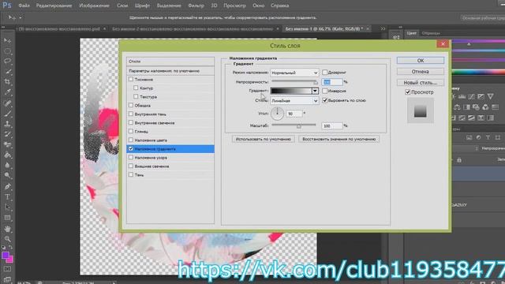Toggle Quick Mask mode icon
This screenshot has height=284, width=505.
tap(7, 269)
